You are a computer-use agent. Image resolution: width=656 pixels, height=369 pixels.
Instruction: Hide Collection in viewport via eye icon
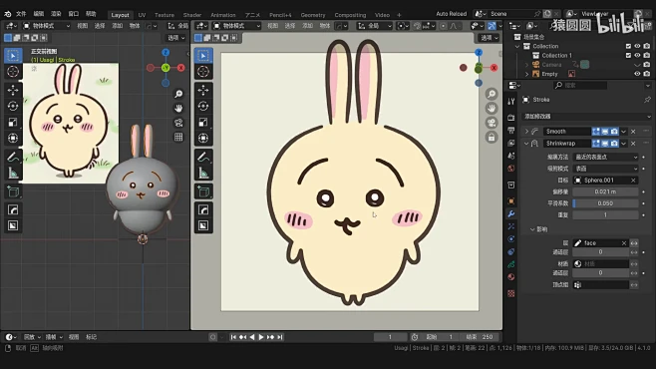(637, 46)
